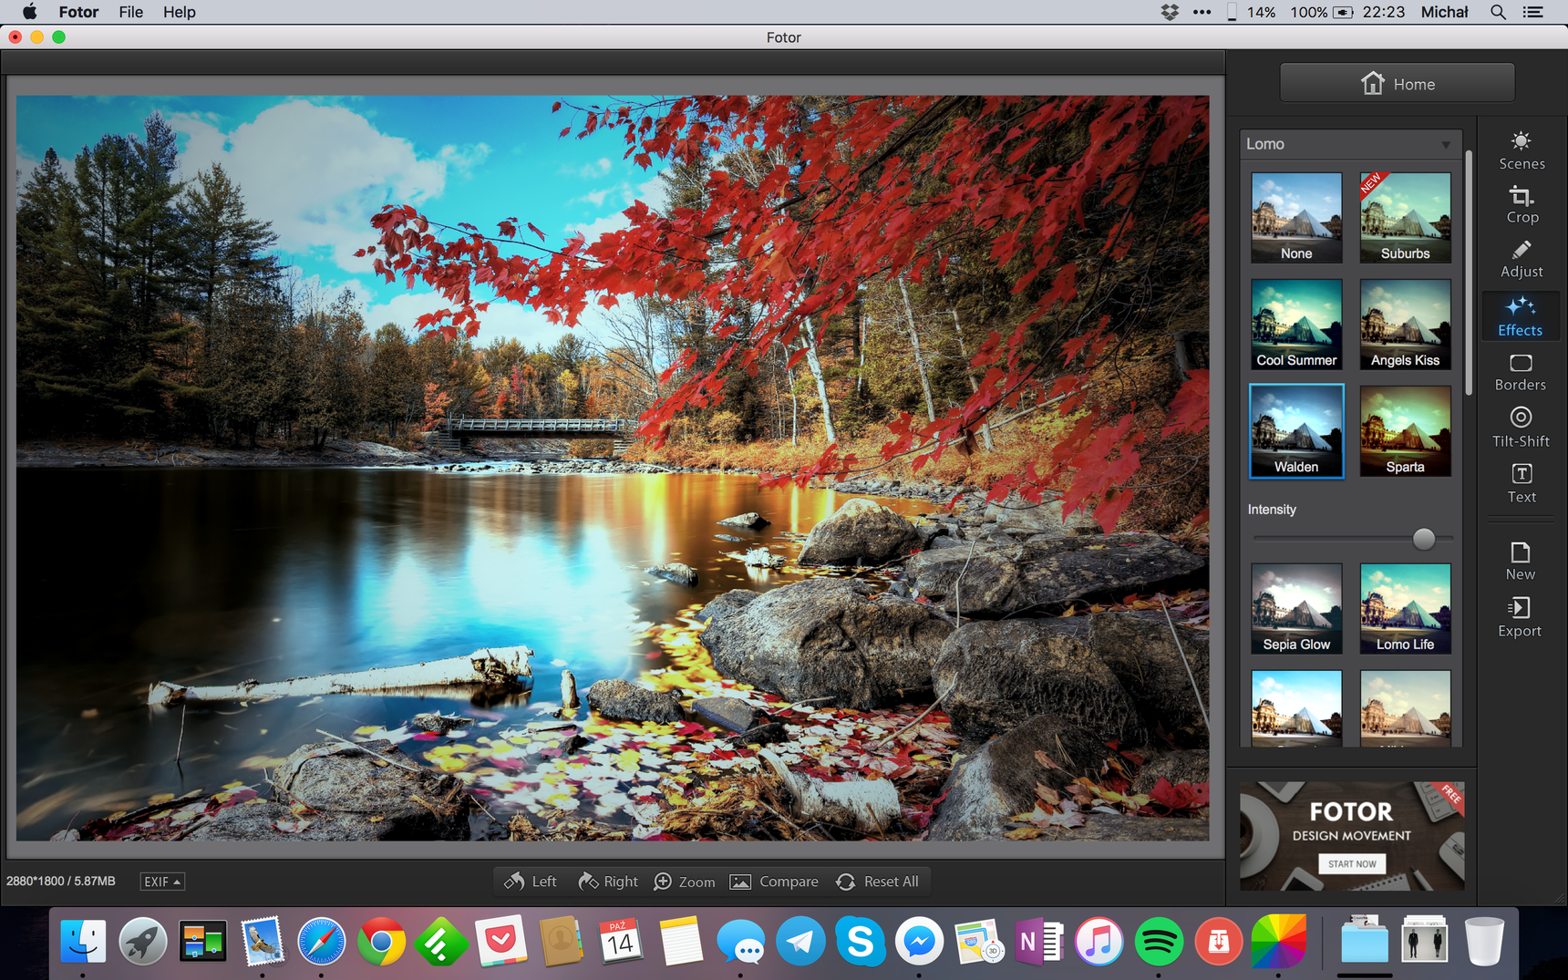Image resolution: width=1568 pixels, height=980 pixels.
Task: Select the Text tool
Action: tap(1521, 483)
